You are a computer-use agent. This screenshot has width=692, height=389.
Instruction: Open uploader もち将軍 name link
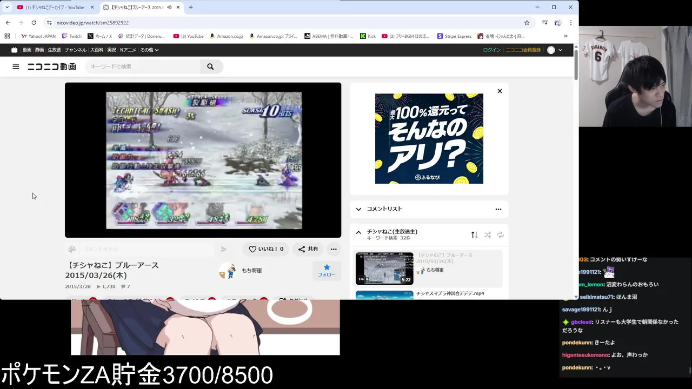(251, 270)
